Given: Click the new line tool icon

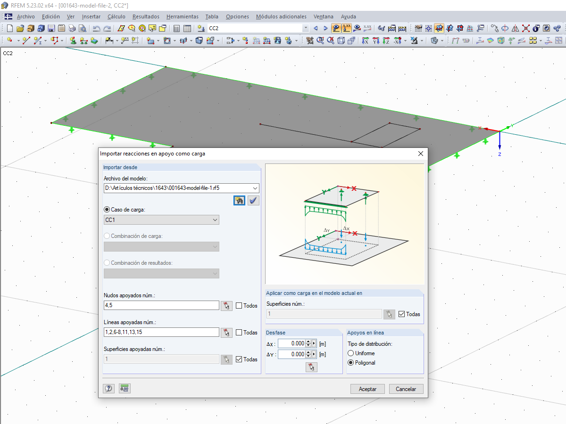Looking at the screenshot, I should click(x=26, y=41).
